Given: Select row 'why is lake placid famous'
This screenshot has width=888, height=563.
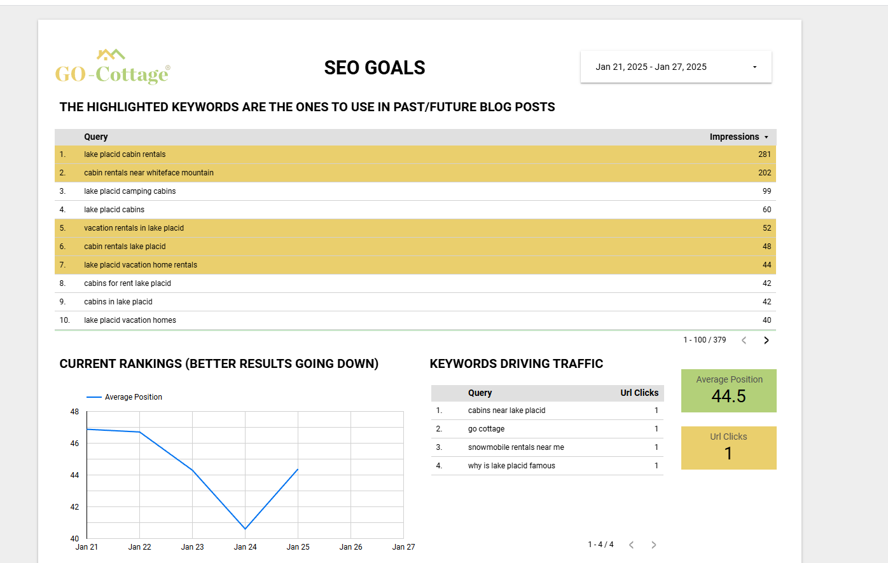Looking at the screenshot, I should [x=547, y=466].
